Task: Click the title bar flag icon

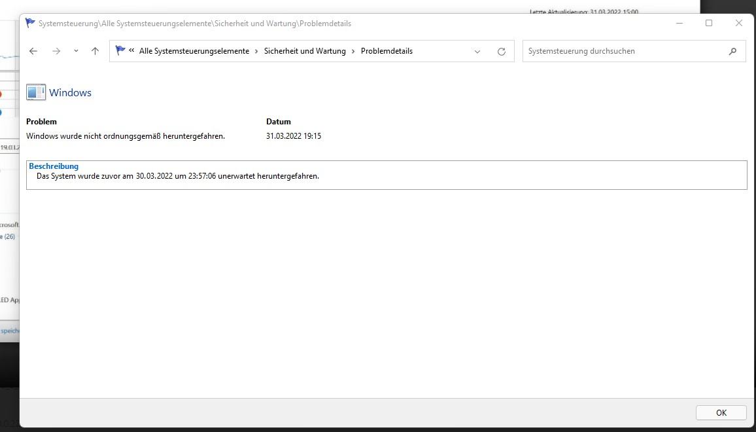Action: pos(30,23)
